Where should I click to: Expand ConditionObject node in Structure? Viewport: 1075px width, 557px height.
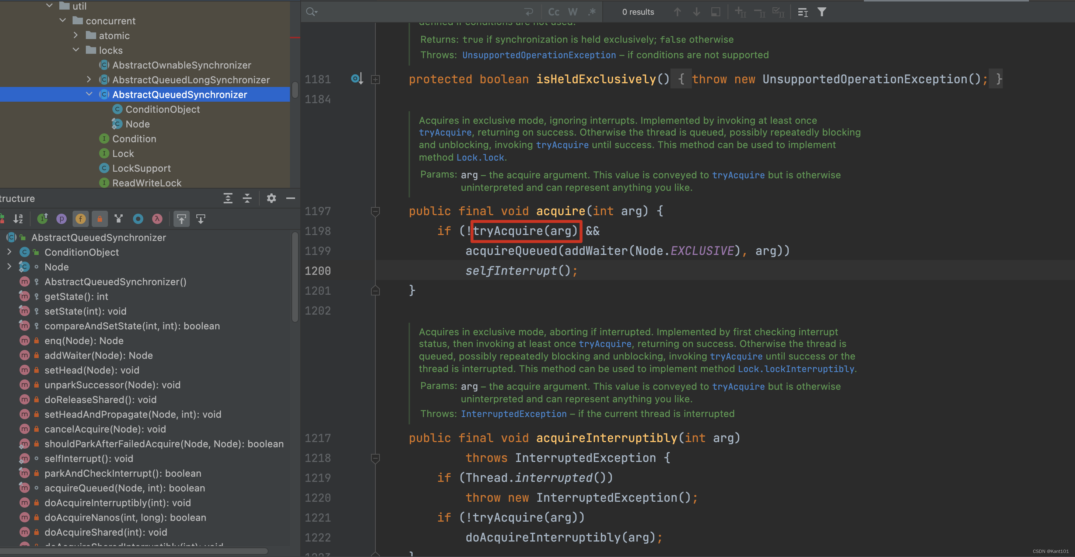point(9,252)
